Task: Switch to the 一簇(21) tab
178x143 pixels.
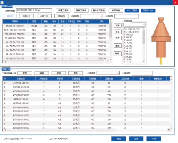Action: [x=9, y=16]
